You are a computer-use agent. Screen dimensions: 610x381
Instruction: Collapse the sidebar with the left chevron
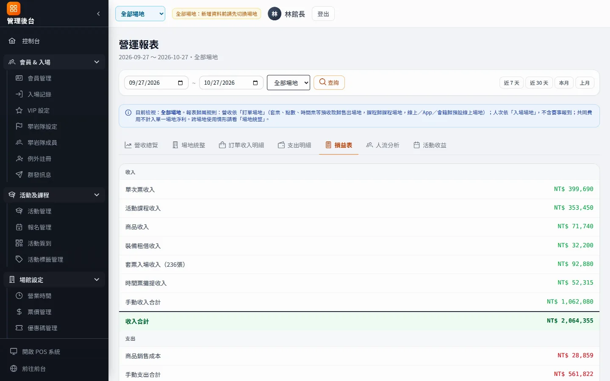point(98,14)
